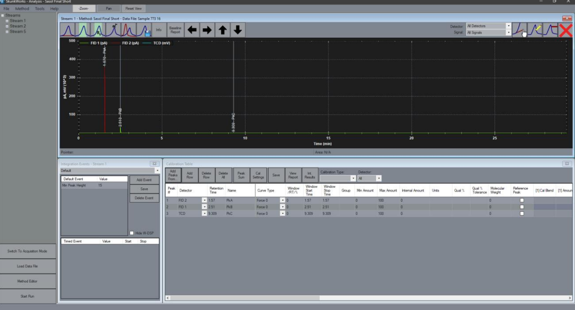This screenshot has height=310, width=575.
Task: Select Stream 5 in the tree
Action: point(18,31)
